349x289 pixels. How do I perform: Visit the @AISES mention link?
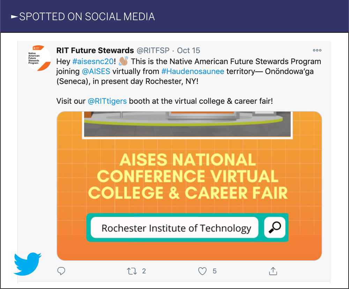point(96,72)
